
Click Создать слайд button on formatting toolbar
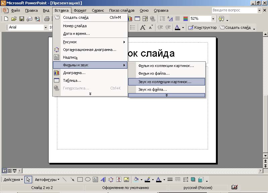pyautogui.click(x=235, y=27)
